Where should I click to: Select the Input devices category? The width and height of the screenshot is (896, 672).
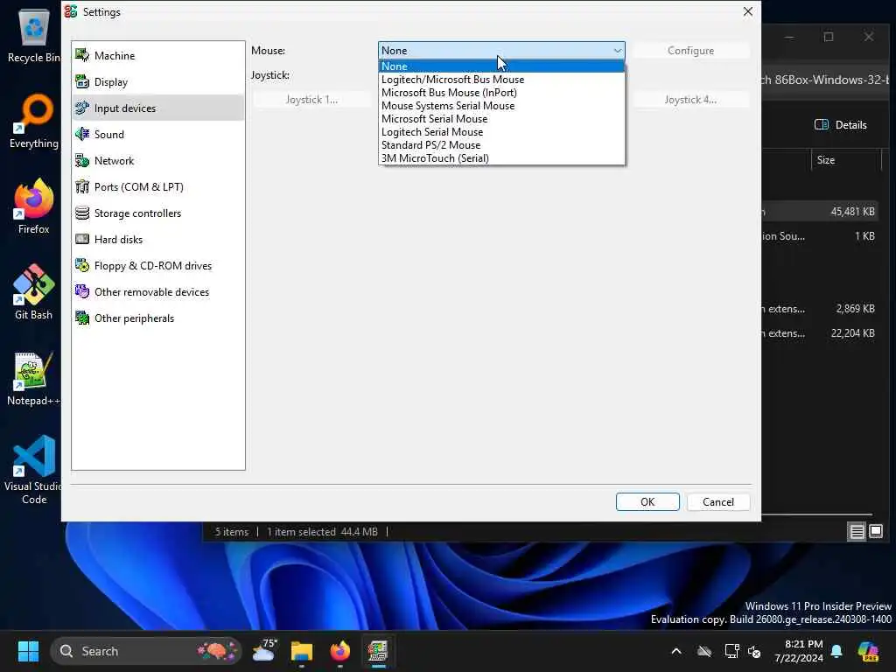[x=158, y=108]
